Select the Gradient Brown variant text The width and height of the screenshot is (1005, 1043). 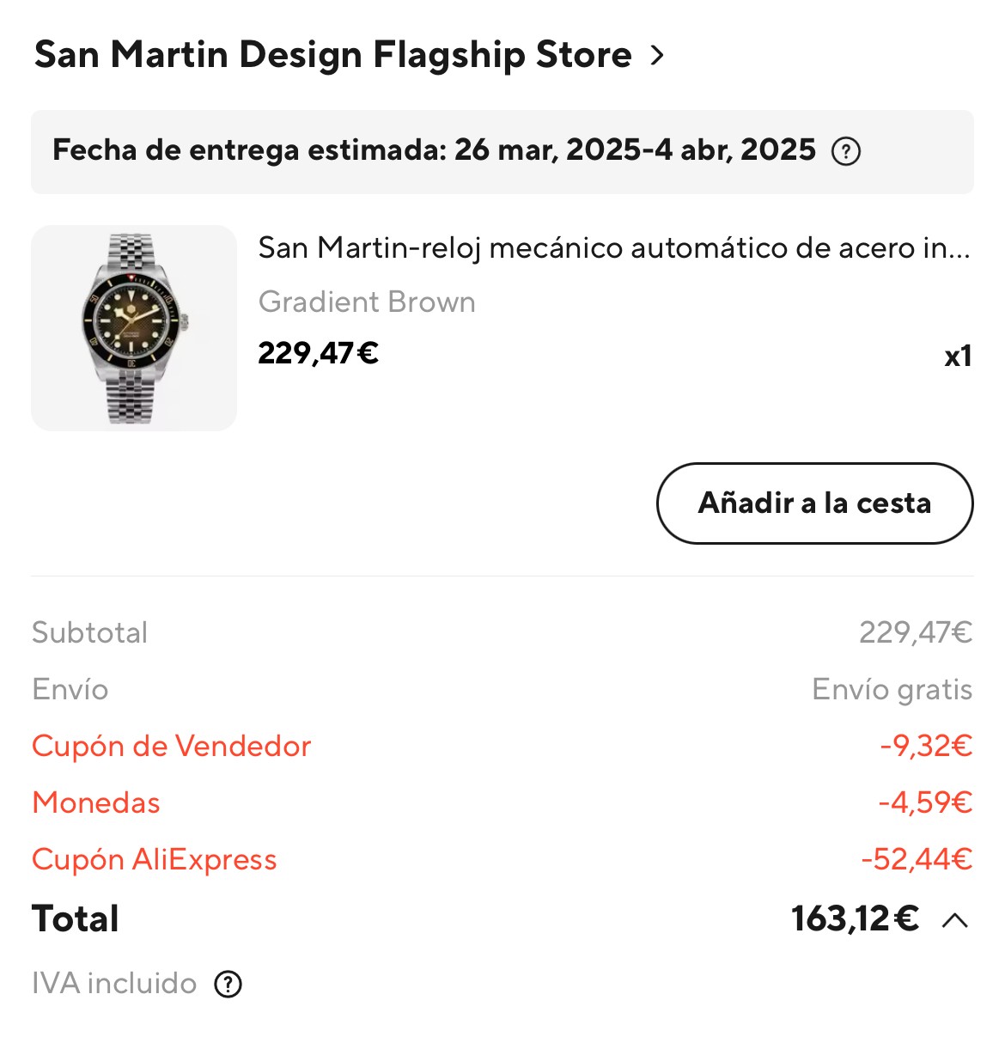(367, 302)
